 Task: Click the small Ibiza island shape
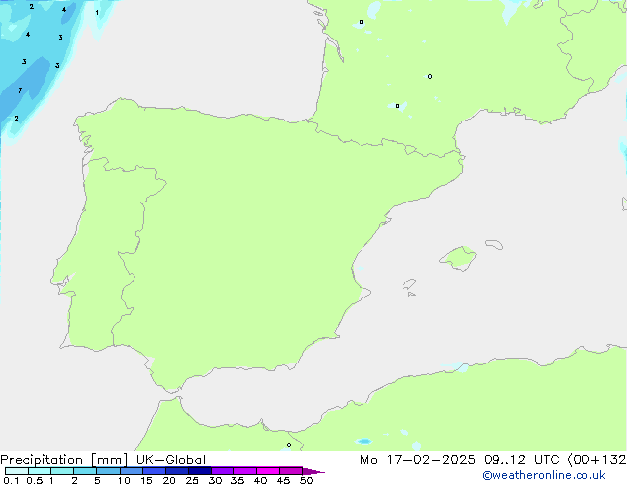[x=409, y=283]
